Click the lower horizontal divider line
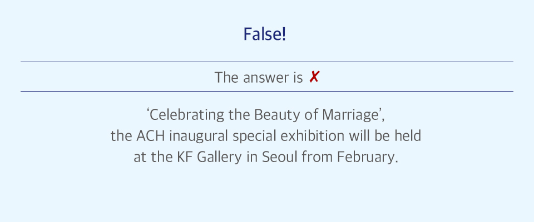 point(266,91)
